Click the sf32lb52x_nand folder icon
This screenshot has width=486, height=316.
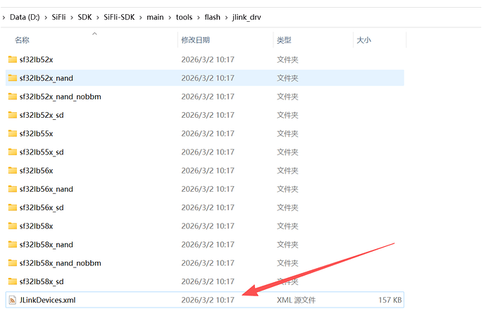coord(13,78)
